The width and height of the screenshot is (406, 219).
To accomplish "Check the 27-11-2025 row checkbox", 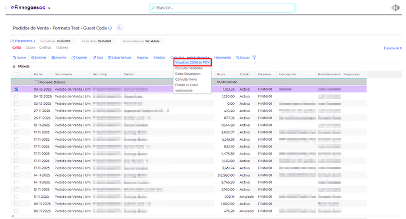I will [16, 111].
